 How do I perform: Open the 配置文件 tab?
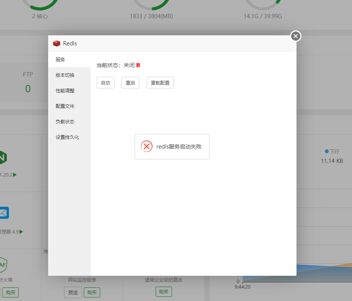[69, 106]
